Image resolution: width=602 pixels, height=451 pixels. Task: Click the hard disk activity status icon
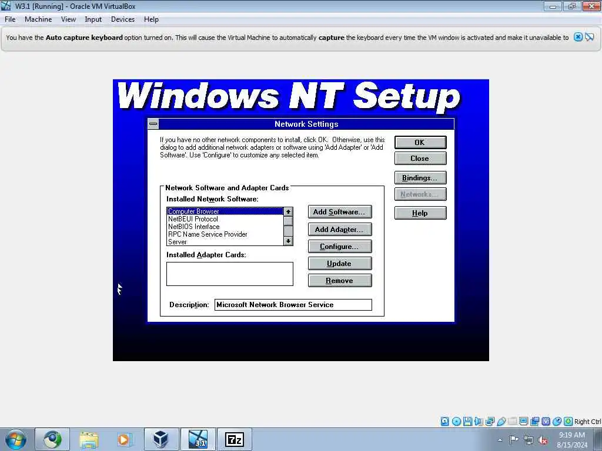444,422
